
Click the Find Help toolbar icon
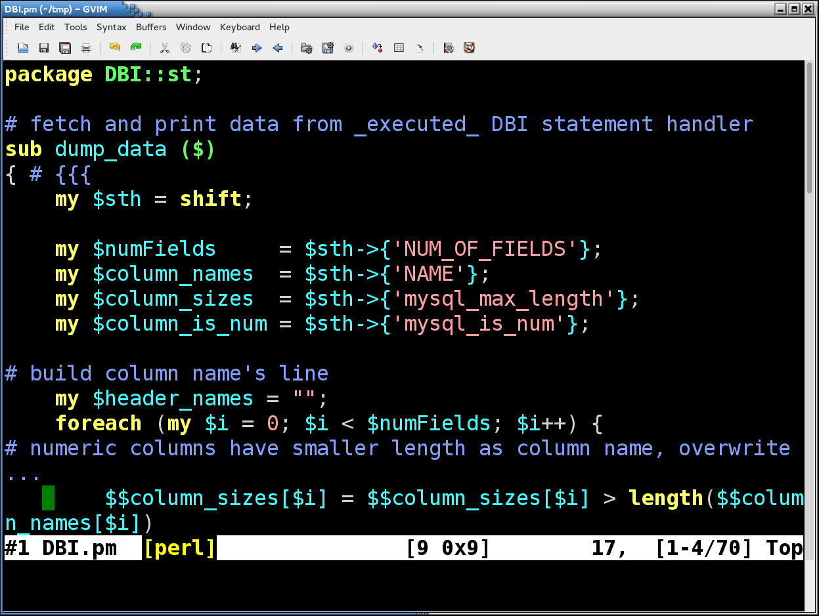(470, 48)
